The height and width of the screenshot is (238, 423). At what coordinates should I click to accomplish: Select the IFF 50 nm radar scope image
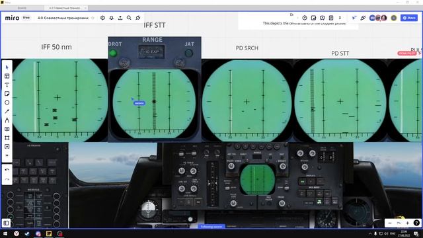(60, 100)
